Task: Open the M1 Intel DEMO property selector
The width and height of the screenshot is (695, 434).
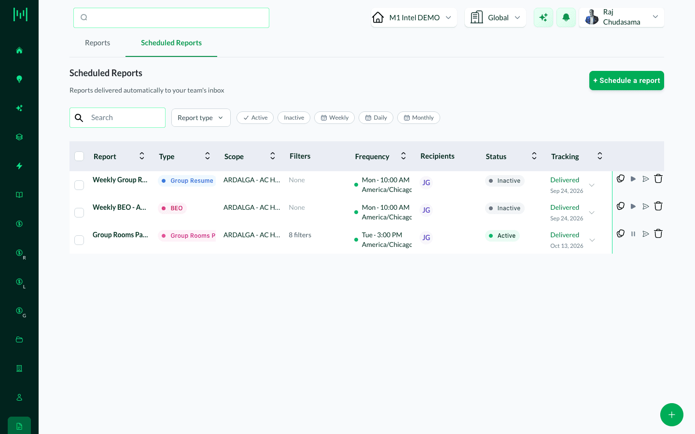Action: click(x=414, y=17)
